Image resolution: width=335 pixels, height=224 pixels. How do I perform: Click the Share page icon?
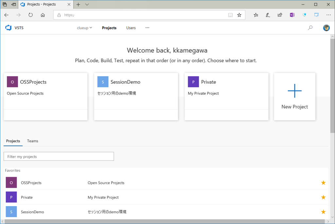(x=280, y=15)
